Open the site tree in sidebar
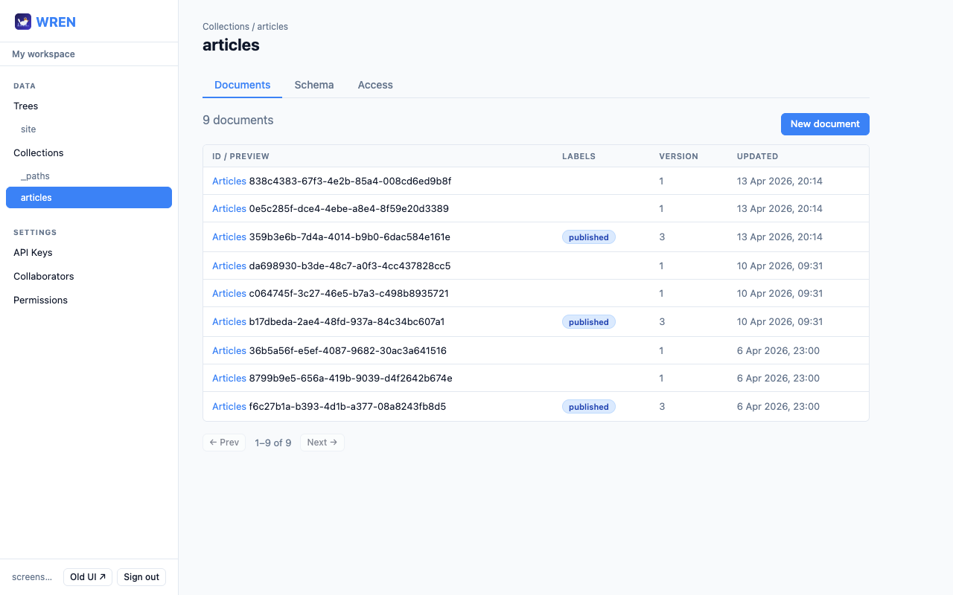 pyautogui.click(x=28, y=129)
